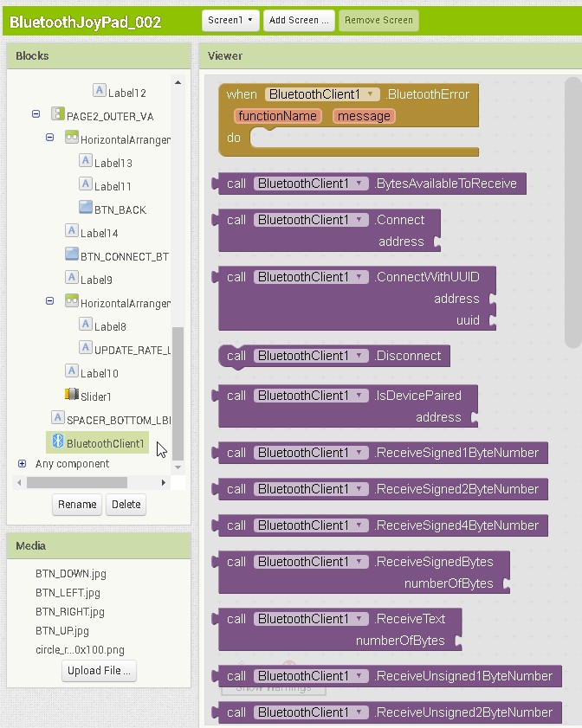582x728 pixels.
Task: Click the Label14 label icon
Action: pyautogui.click(x=72, y=232)
